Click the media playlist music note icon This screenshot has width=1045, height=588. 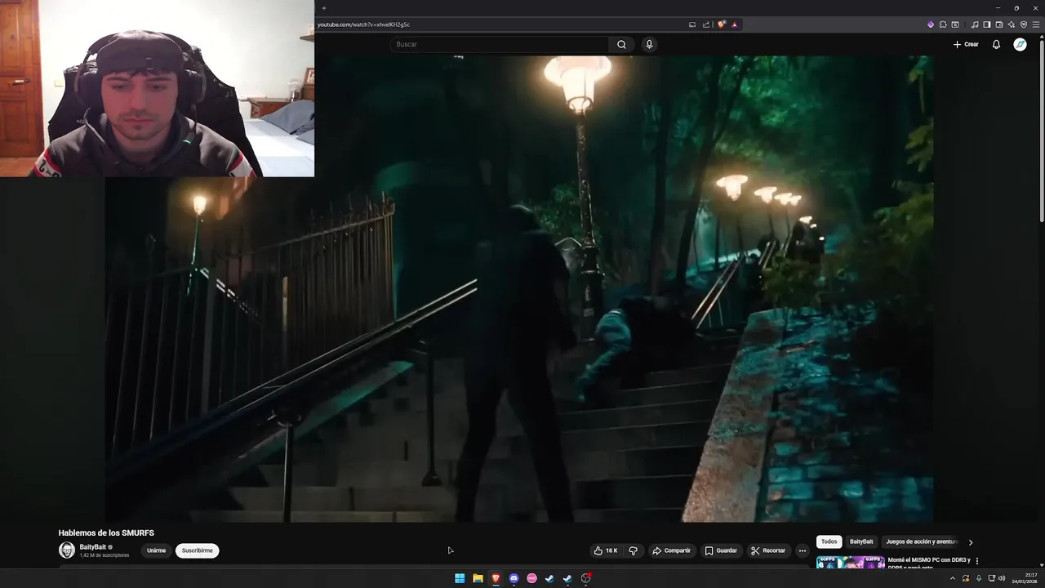(x=975, y=24)
